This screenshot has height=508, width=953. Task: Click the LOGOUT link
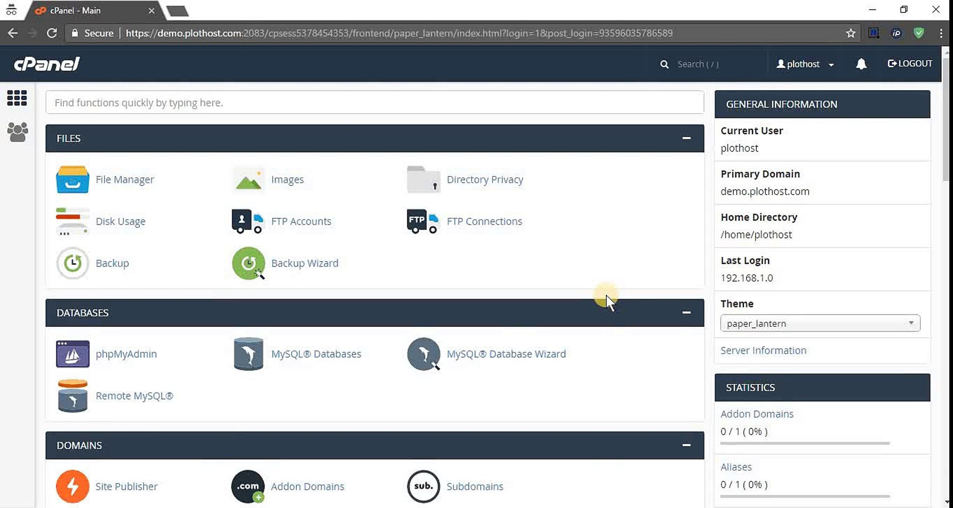[x=909, y=63]
